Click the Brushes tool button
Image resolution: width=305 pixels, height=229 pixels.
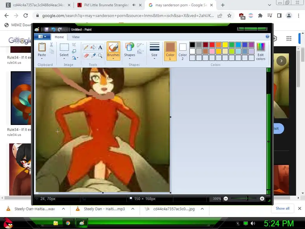(113, 47)
